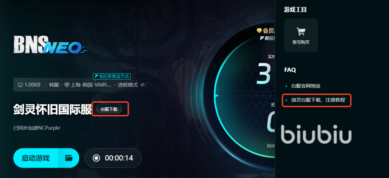Click the record circle icon
Image resolution: width=389 pixels, height=178 pixels.
coord(96,158)
